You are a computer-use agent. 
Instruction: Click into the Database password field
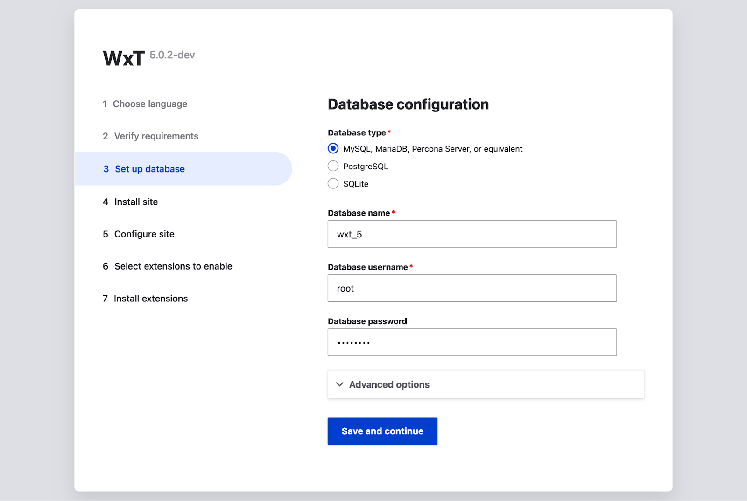coord(472,342)
